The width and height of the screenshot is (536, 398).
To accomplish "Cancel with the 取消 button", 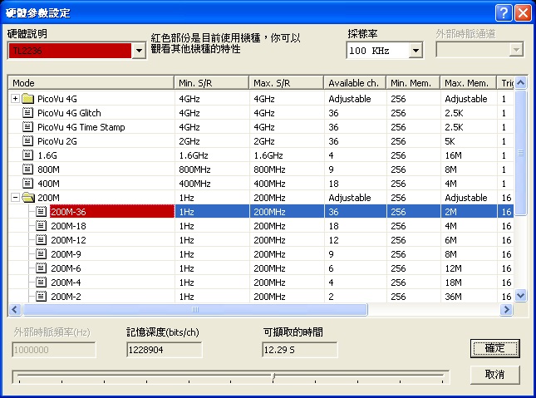I will tap(495, 375).
